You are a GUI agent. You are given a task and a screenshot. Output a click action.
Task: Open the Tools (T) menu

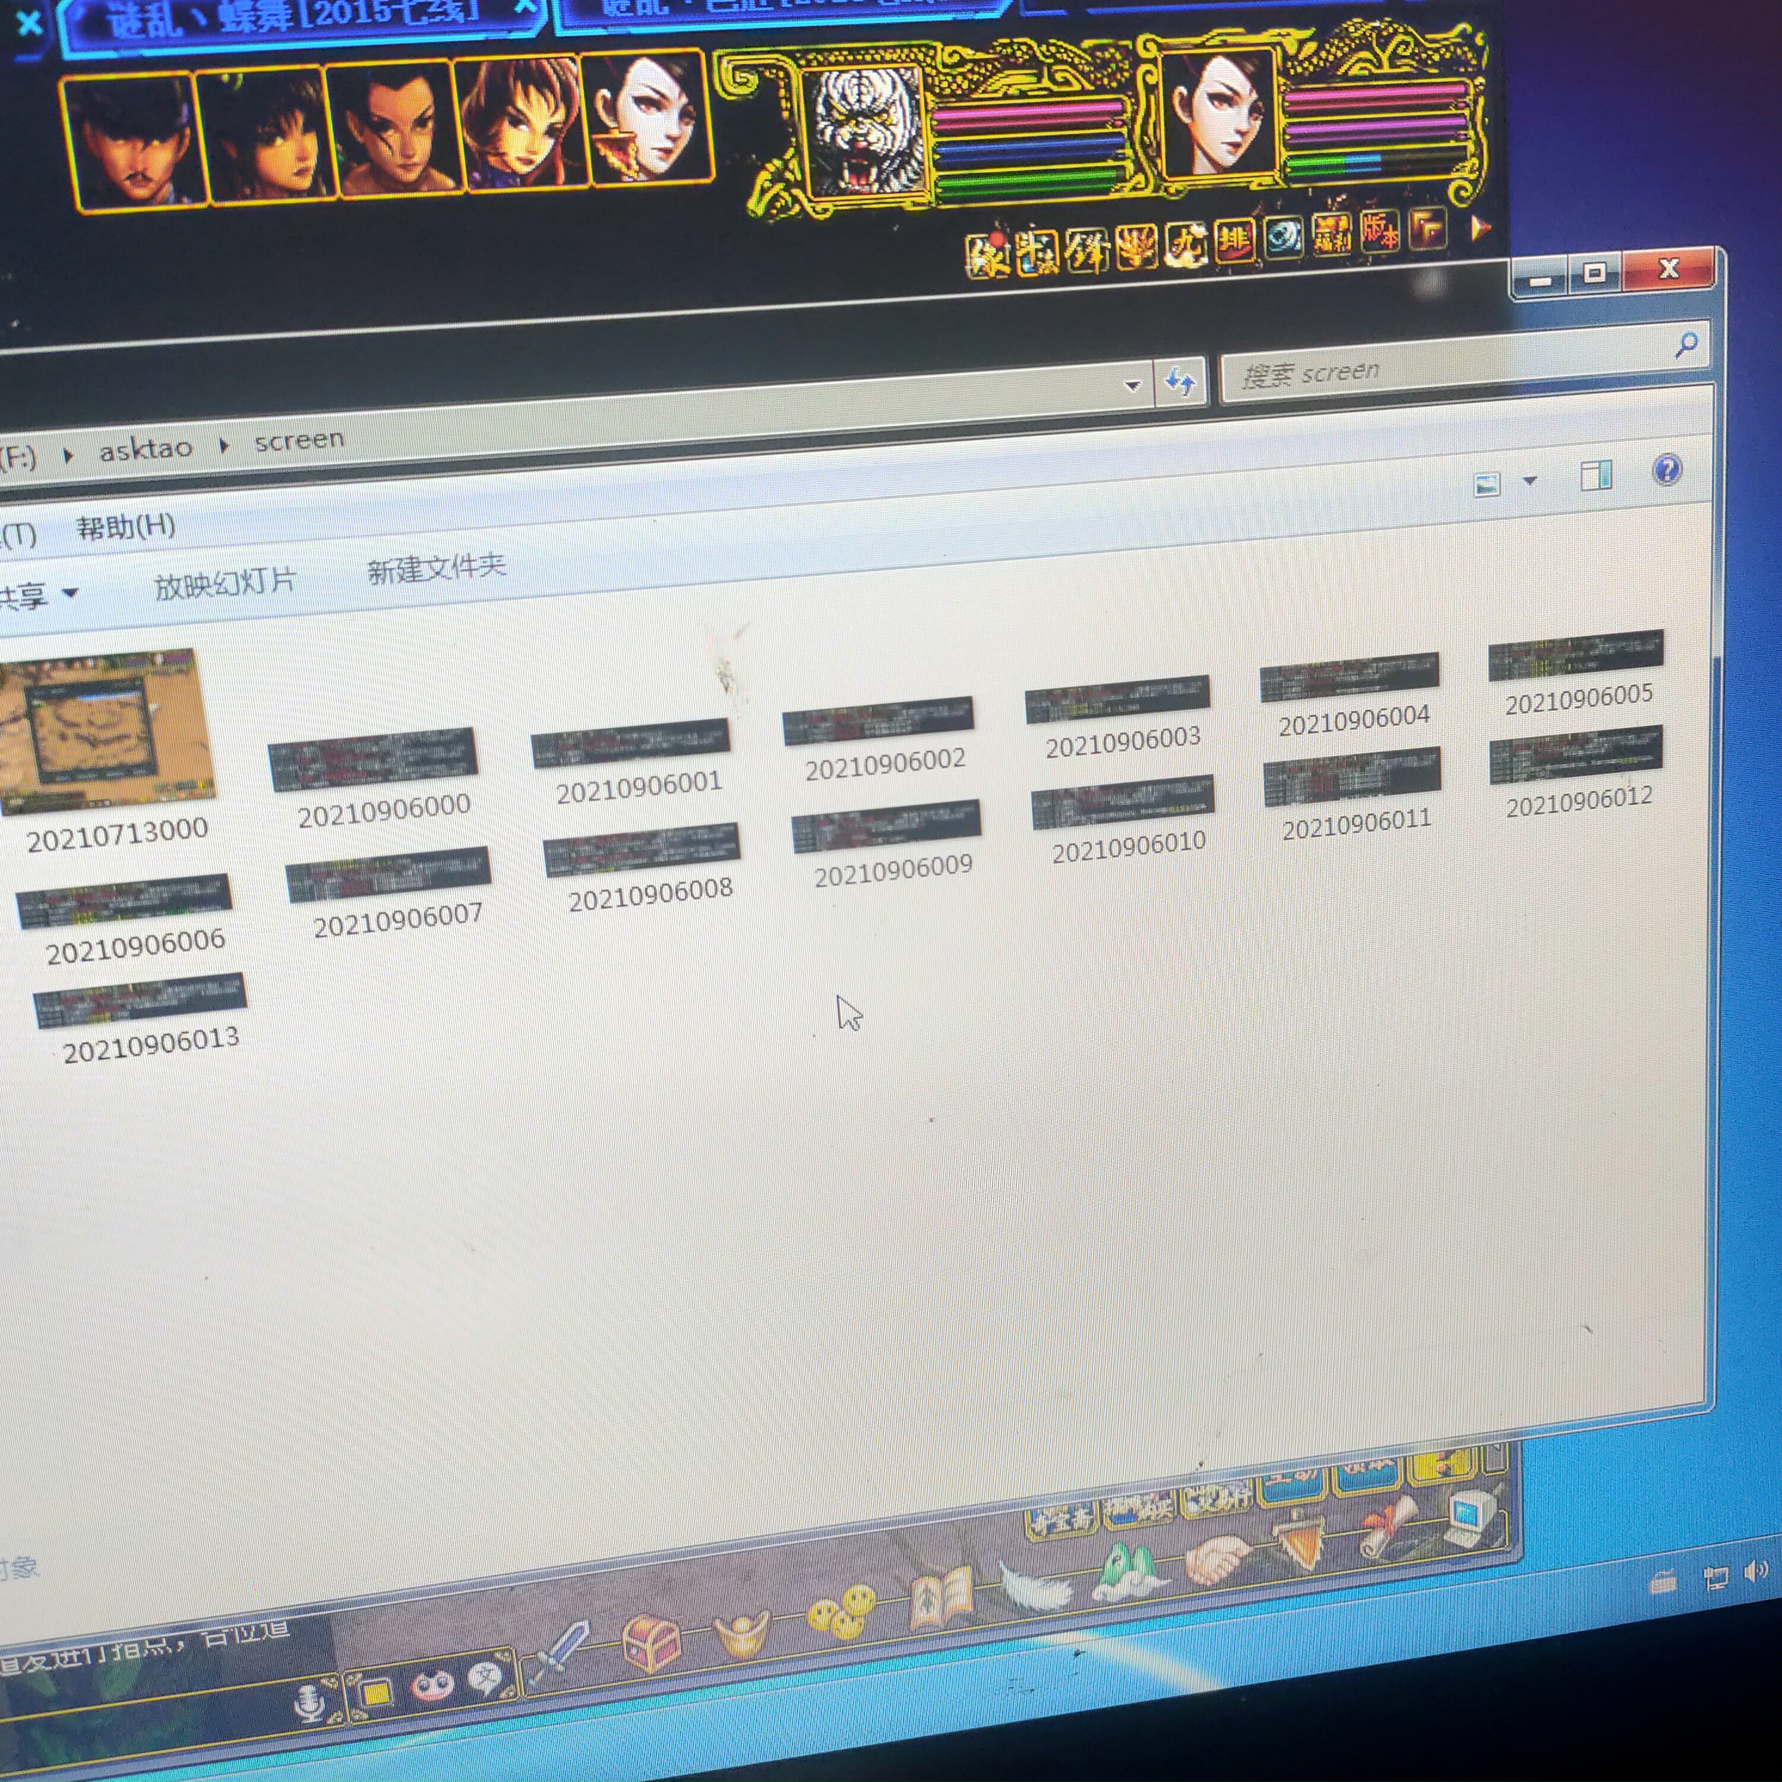tap(18, 535)
